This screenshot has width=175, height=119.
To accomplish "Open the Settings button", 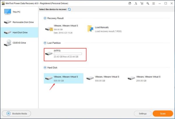I will click(143, 113).
